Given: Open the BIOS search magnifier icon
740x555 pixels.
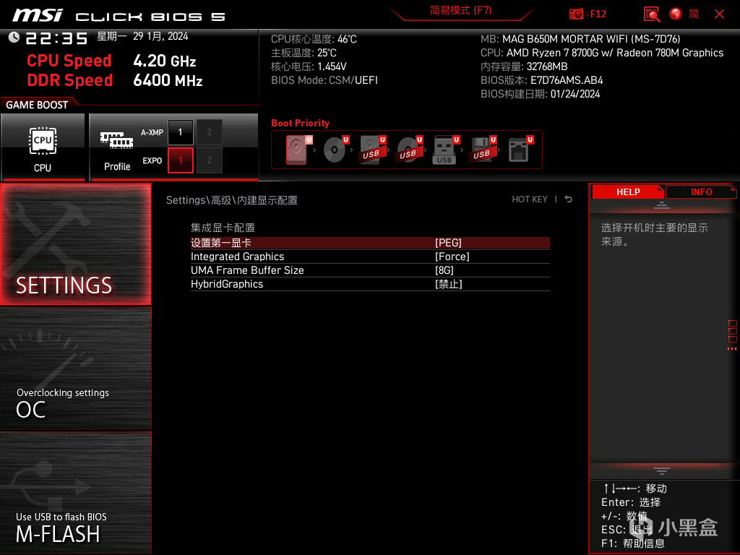Looking at the screenshot, I should coord(651,14).
